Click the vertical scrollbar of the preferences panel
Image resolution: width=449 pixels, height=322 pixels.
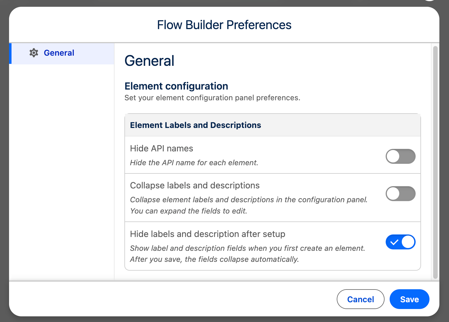pyautogui.click(x=435, y=162)
